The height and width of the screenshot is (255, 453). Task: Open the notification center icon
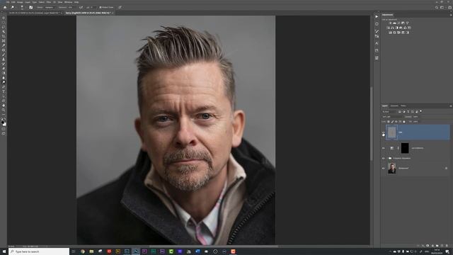(x=447, y=251)
